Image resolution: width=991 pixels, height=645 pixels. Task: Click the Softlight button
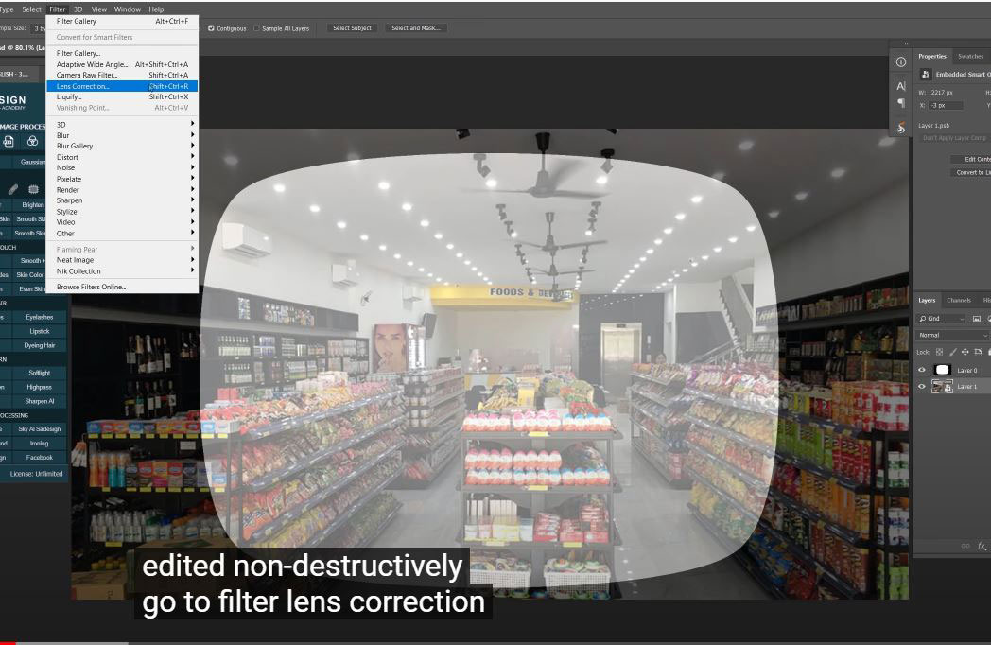39,373
